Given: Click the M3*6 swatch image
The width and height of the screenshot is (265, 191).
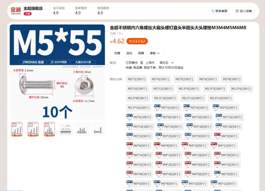Looking at the screenshot, I should [130, 117].
